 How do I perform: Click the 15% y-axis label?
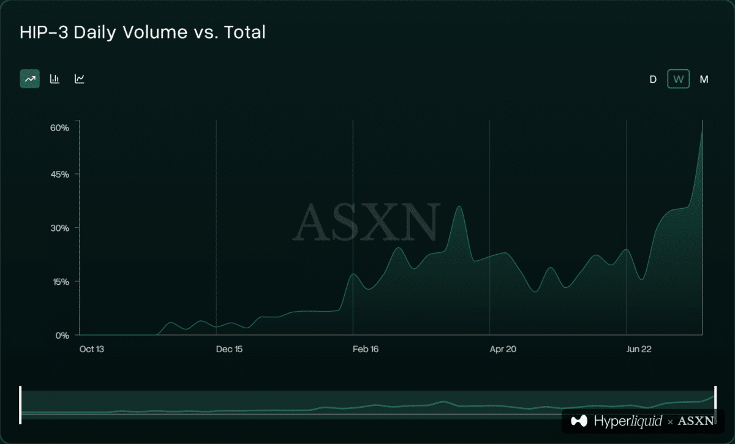tap(59, 282)
